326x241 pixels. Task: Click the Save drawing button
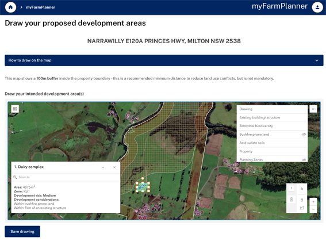pos(22,231)
